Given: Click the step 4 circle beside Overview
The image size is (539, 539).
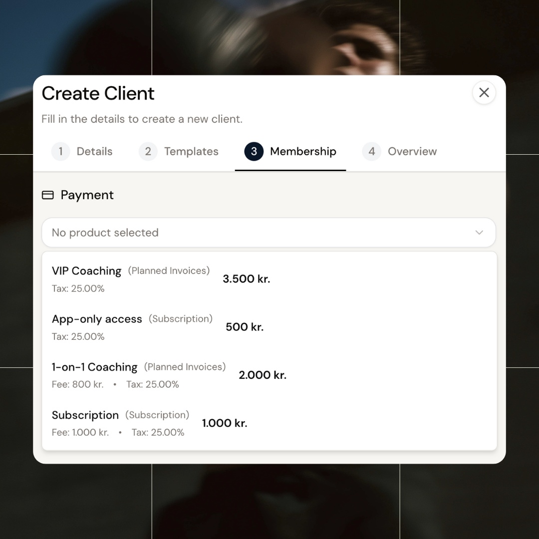Looking at the screenshot, I should click(371, 151).
